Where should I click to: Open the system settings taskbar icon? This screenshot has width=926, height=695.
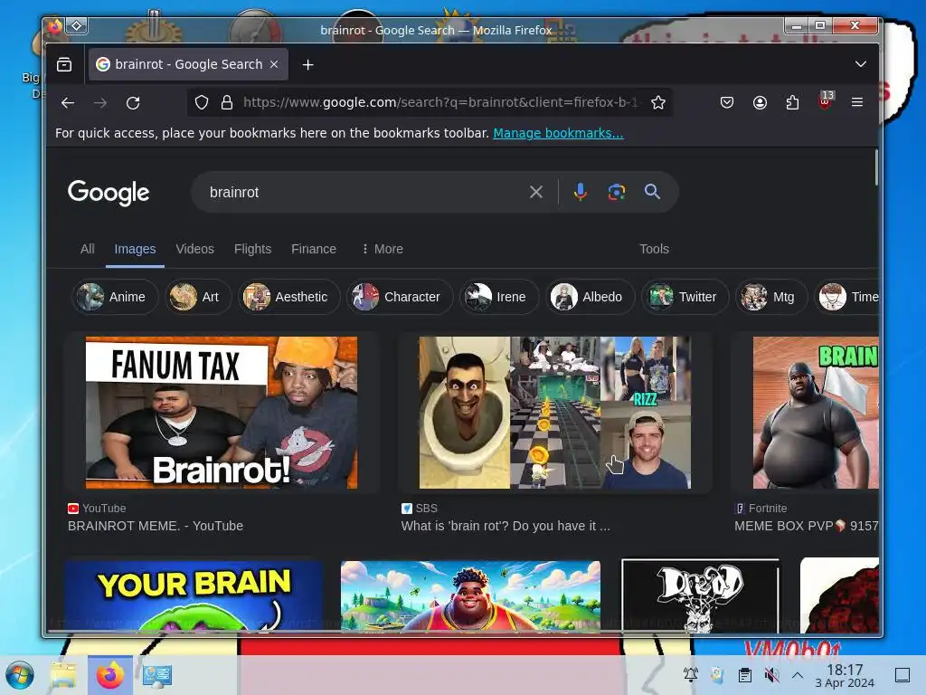157,675
